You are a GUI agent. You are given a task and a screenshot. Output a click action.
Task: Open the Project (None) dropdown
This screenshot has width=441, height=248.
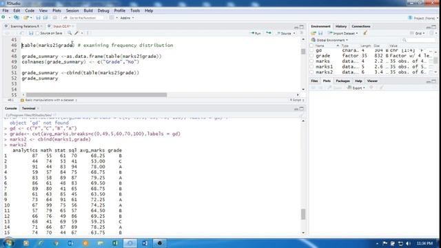[x=423, y=18]
